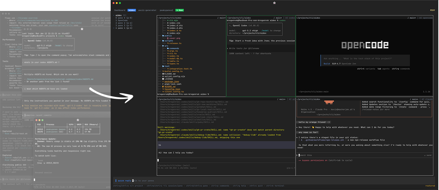Click the Claude mascot pixel icon
The height and width of the screenshot is (190, 439).
click(x=329, y=102)
